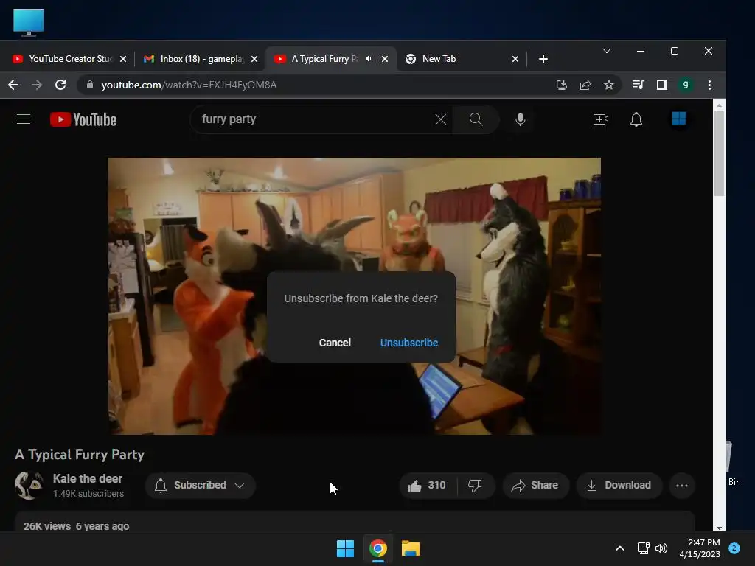Select the '26K views 6 years ago' text
The width and height of the screenshot is (755, 566).
76,526
